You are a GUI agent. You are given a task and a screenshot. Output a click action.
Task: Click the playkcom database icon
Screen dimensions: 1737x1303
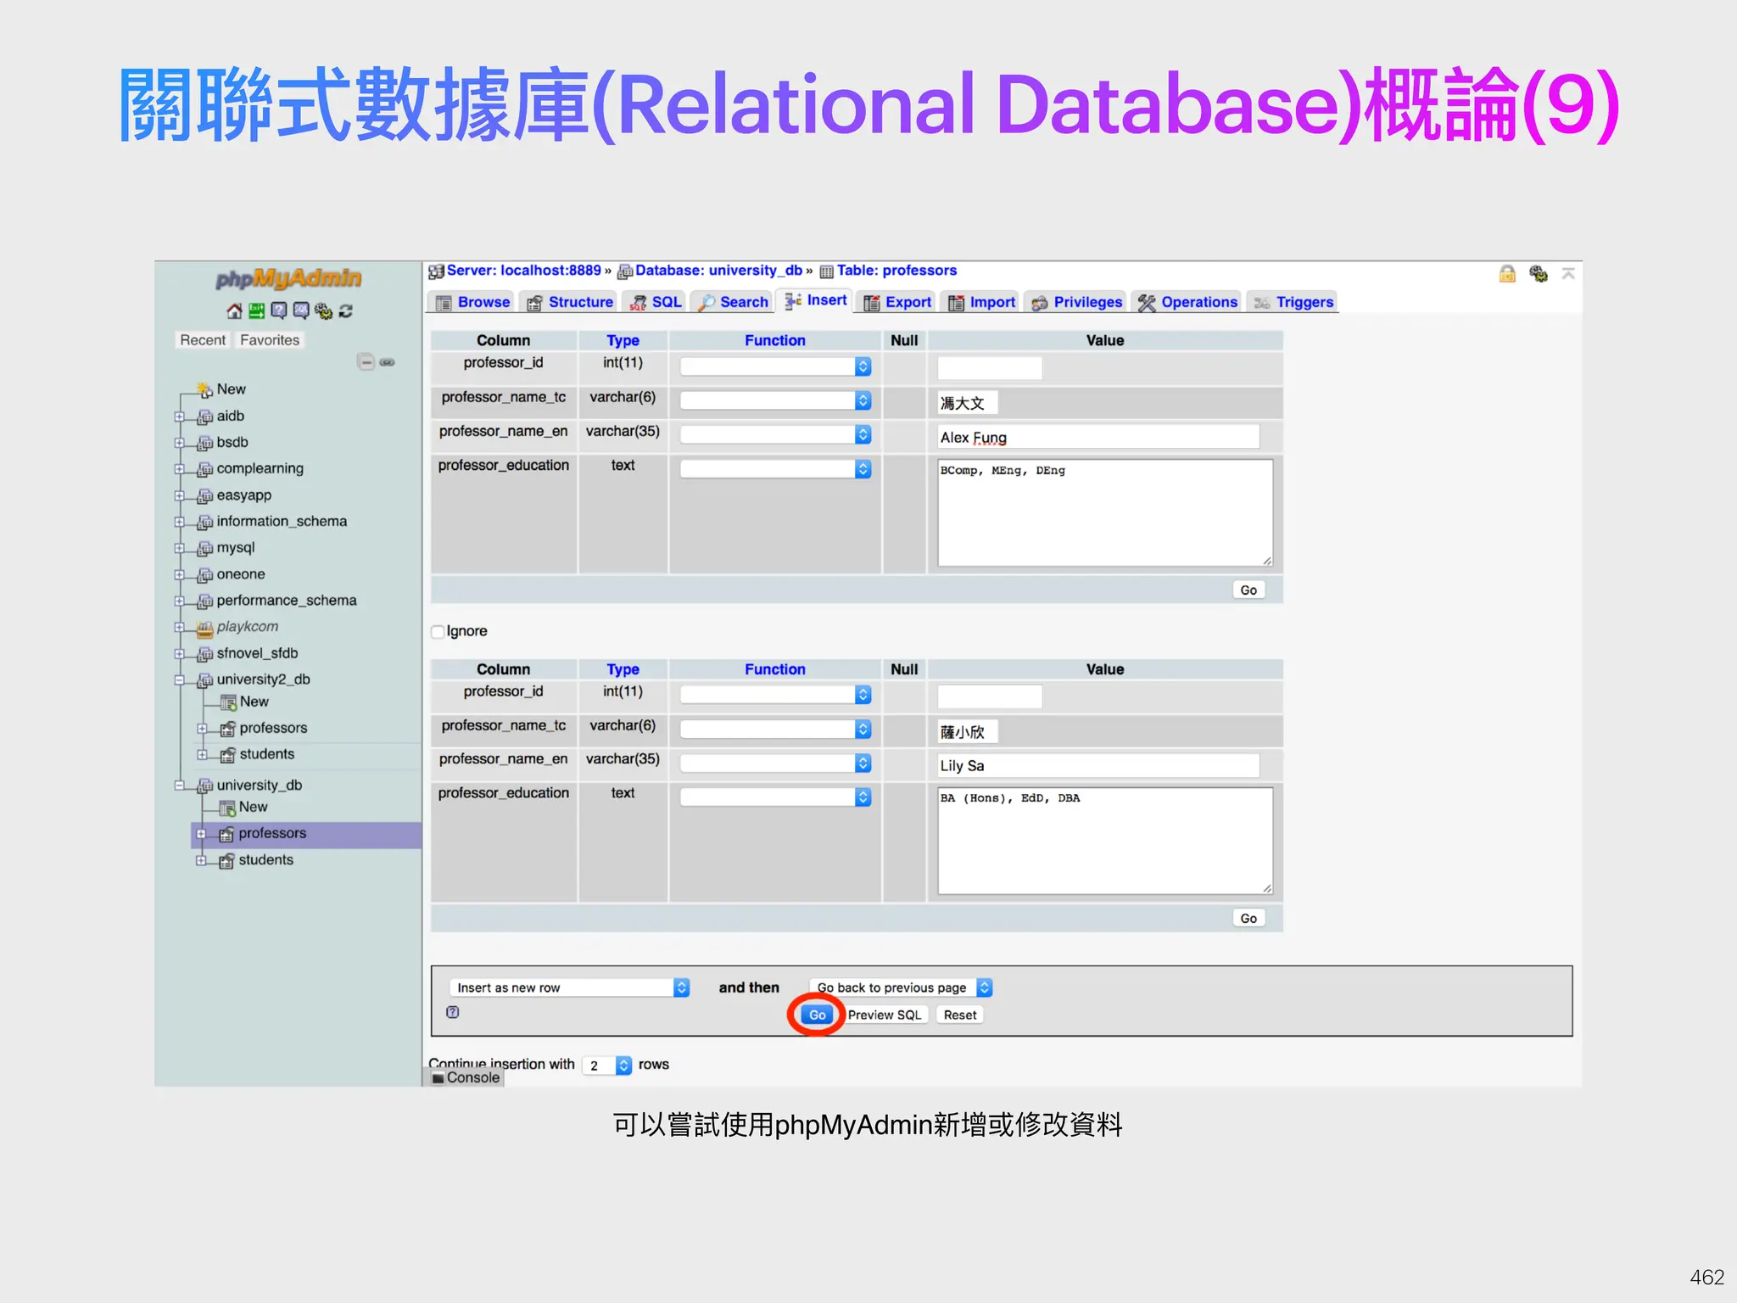tap(205, 628)
